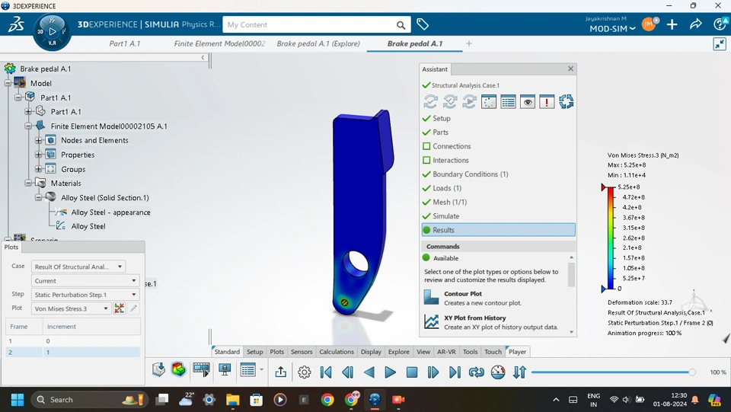Close the Assistant panel
This screenshot has width=731, height=412.
tap(570, 69)
